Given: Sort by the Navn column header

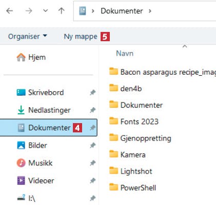Looking at the screenshot, I should coord(125,54).
